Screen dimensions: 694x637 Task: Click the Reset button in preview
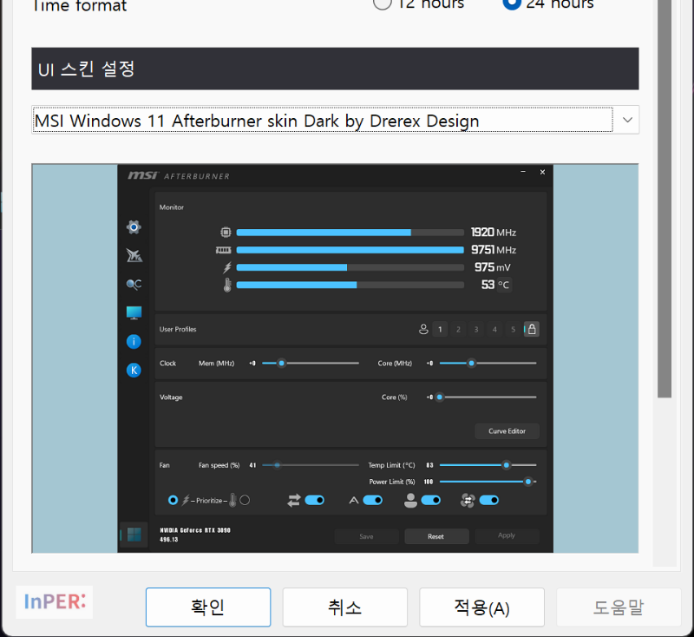pyautogui.click(x=436, y=536)
